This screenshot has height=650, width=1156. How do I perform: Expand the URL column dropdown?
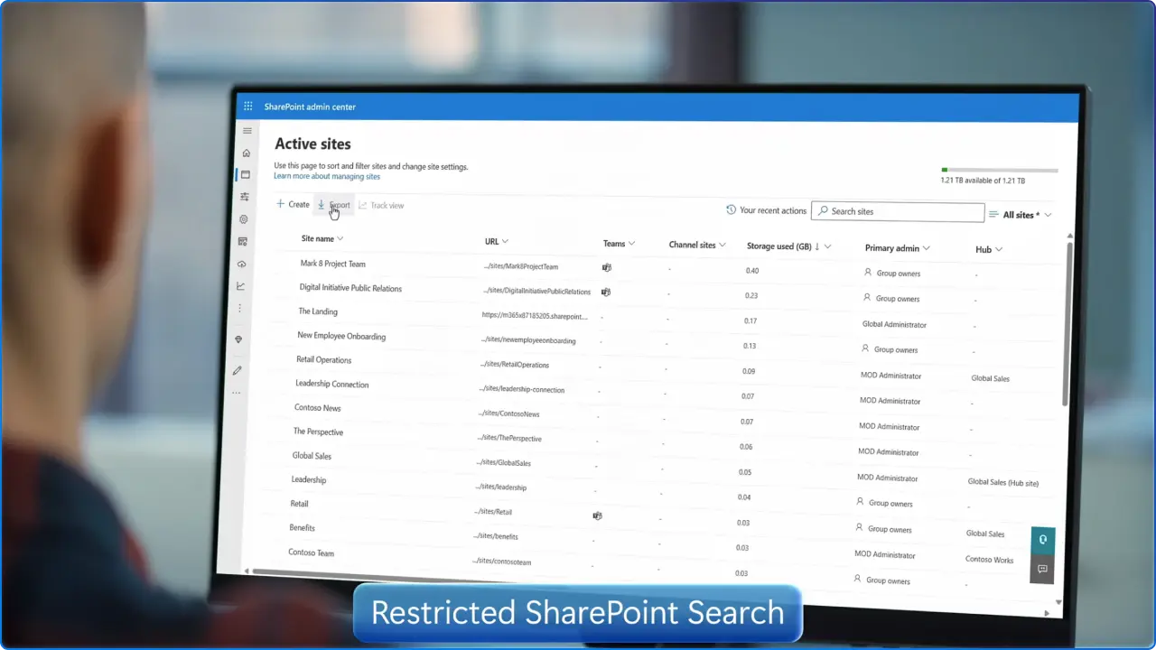tap(505, 242)
